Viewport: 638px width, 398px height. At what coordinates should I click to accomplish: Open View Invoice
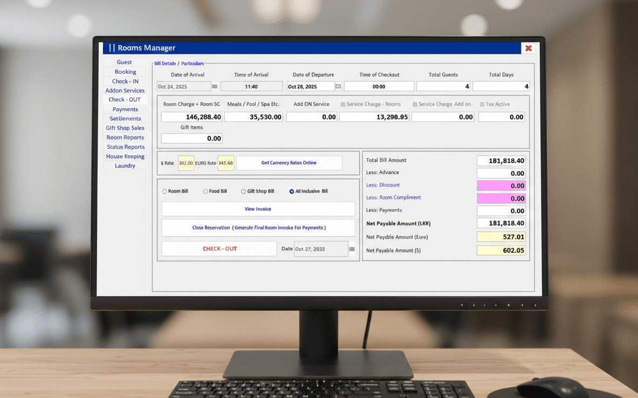click(258, 209)
